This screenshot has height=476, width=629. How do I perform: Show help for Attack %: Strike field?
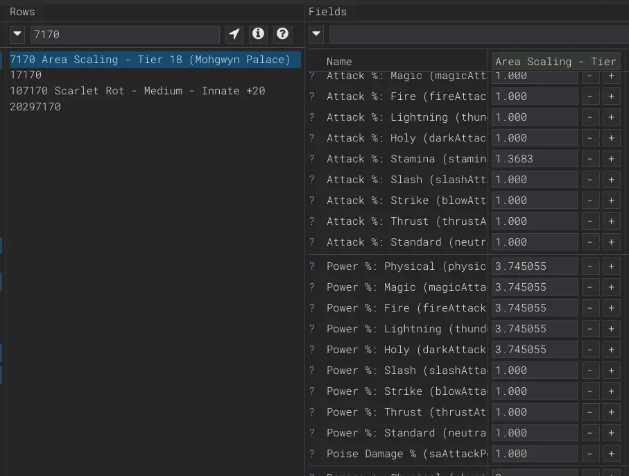[x=312, y=201]
